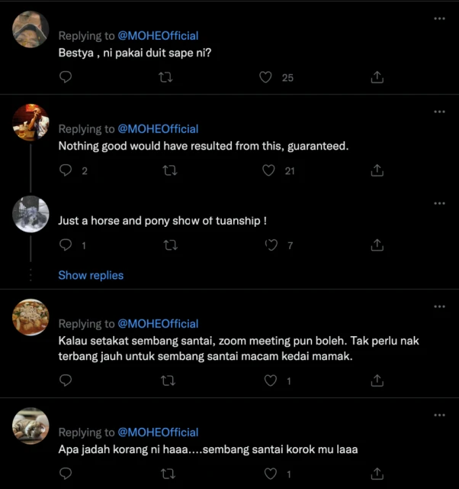Open more menu on the "Nothing good" tweet

pos(439,112)
